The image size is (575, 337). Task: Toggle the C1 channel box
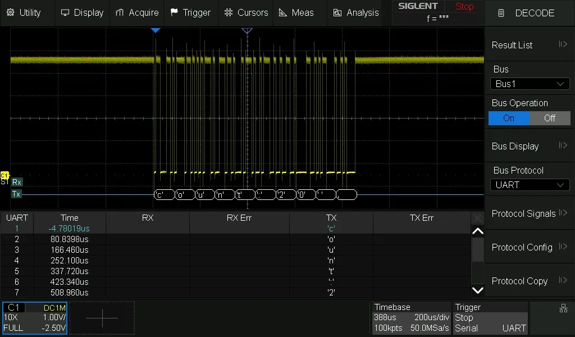click(x=35, y=318)
